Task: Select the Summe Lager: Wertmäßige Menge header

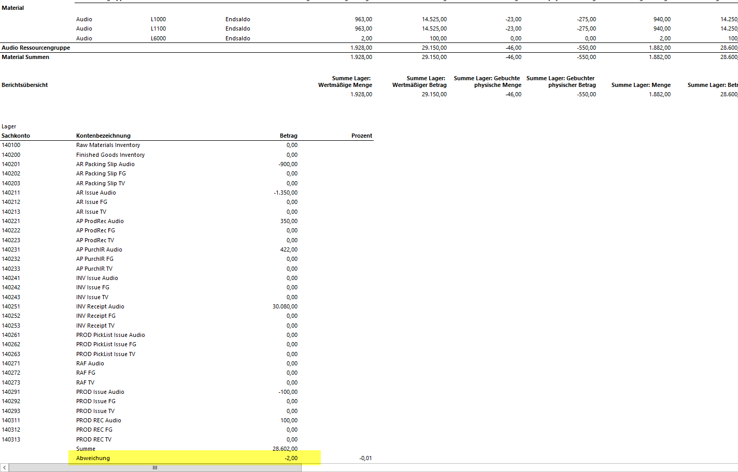Action: [345, 82]
